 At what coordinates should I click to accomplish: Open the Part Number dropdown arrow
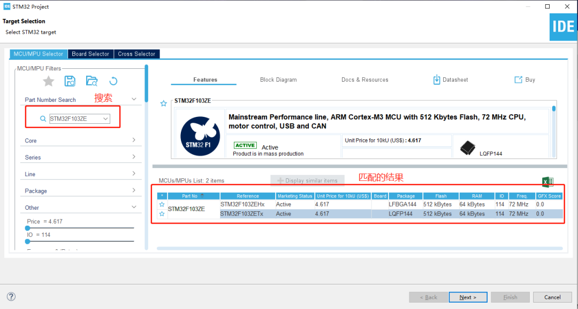pos(105,118)
